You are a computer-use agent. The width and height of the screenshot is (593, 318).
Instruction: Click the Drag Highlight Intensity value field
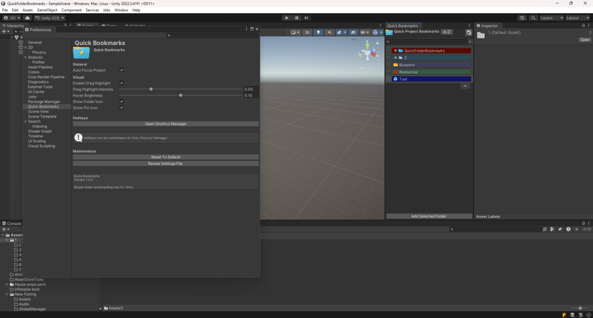coord(251,89)
